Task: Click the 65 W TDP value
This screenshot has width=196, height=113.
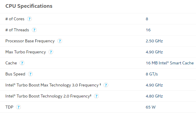Action: click(x=150, y=107)
